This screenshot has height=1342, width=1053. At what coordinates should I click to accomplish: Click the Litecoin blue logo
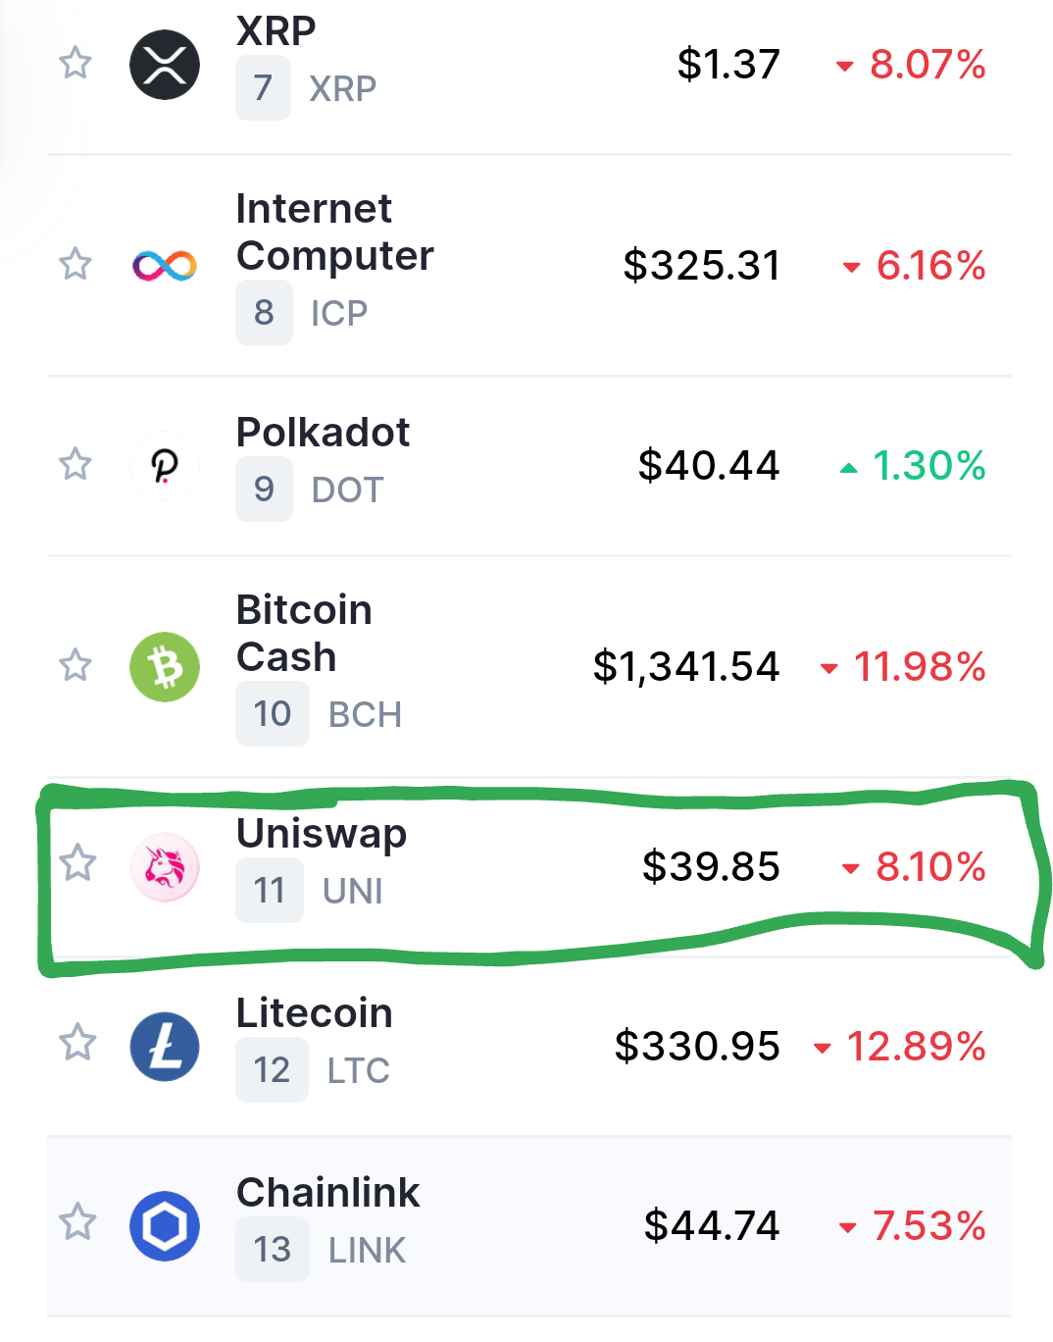click(x=165, y=1047)
